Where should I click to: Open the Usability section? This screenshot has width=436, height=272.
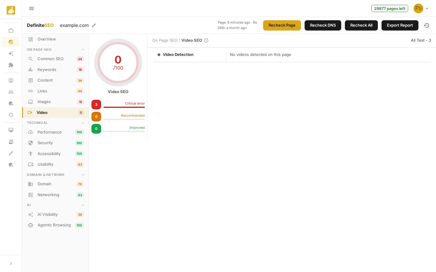point(55,164)
